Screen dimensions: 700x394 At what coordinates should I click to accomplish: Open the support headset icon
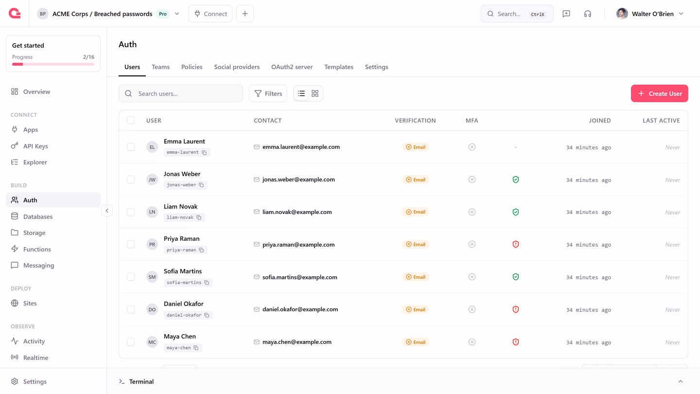point(588,14)
